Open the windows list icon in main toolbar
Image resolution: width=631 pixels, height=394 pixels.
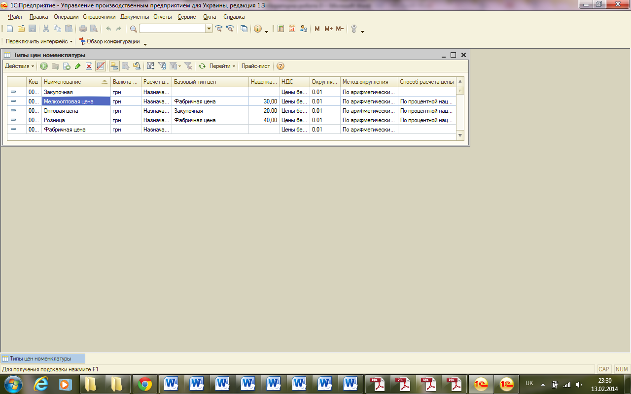coord(244,29)
